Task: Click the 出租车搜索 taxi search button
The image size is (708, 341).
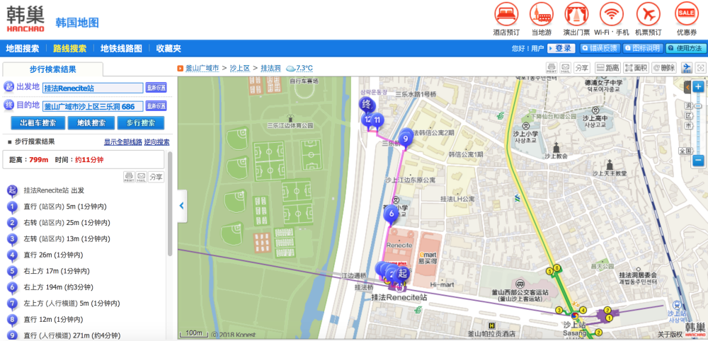Action: point(38,123)
